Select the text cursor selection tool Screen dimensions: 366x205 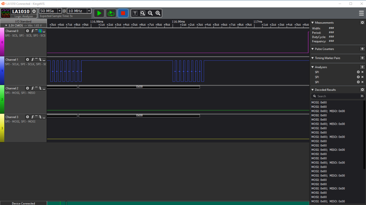pyautogui.click(x=135, y=13)
